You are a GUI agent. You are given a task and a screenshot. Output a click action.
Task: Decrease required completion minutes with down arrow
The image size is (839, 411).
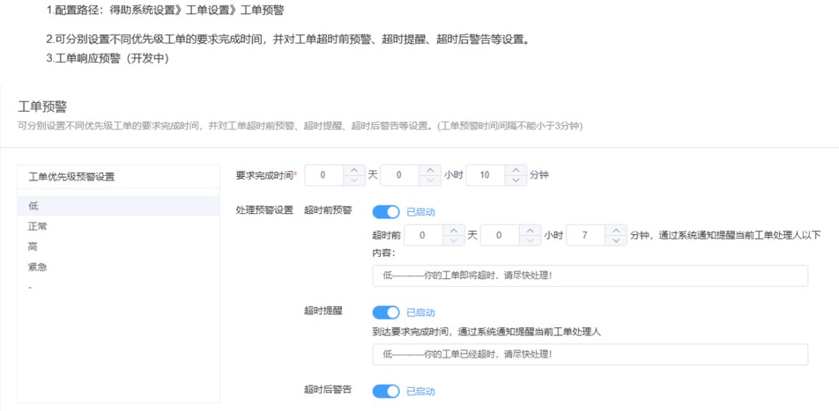pos(515,180)
